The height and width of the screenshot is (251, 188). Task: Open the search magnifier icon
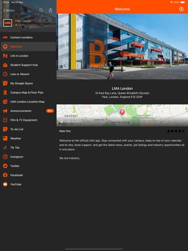41,10
